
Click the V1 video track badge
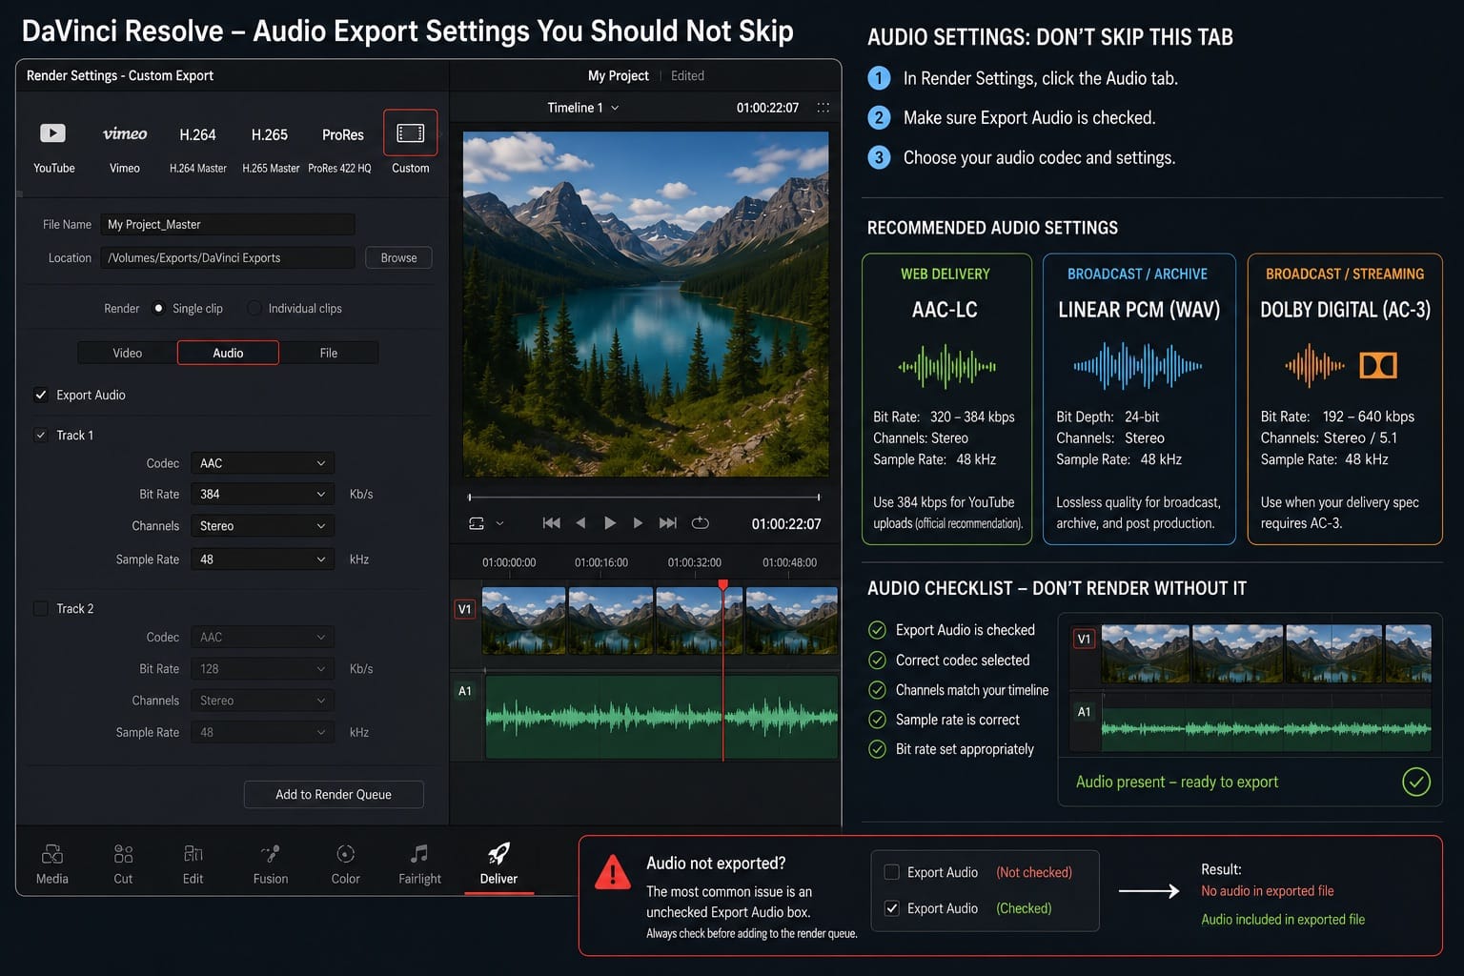click(465, 609)
